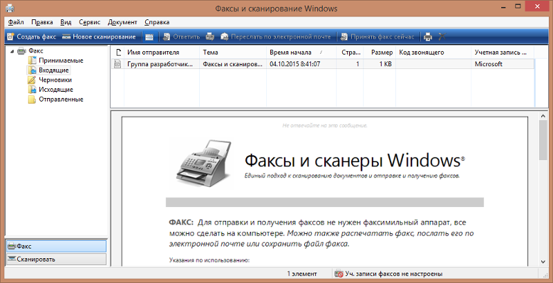This screenshot has height=283, width=553.
Task: Click the print icon in the toolbar
Action: [428, 36]
